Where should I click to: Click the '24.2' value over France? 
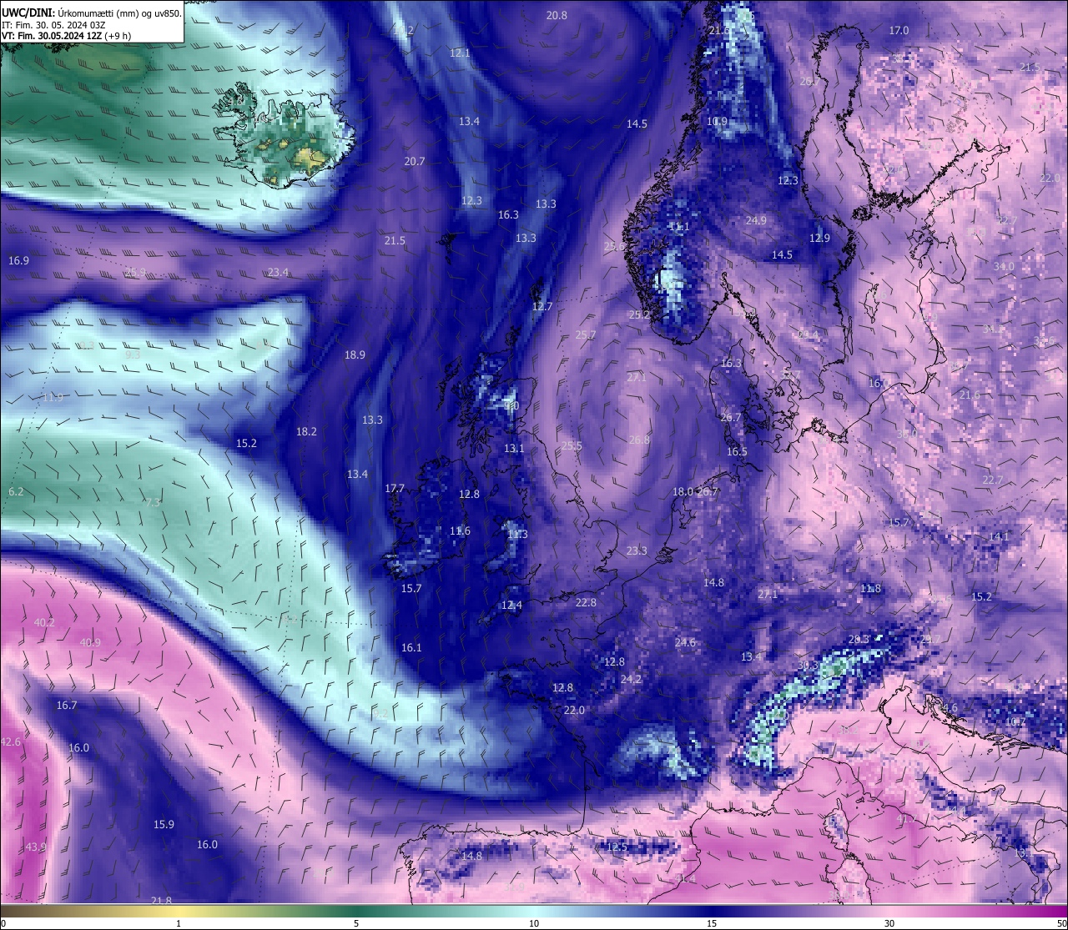pos(631,680)
